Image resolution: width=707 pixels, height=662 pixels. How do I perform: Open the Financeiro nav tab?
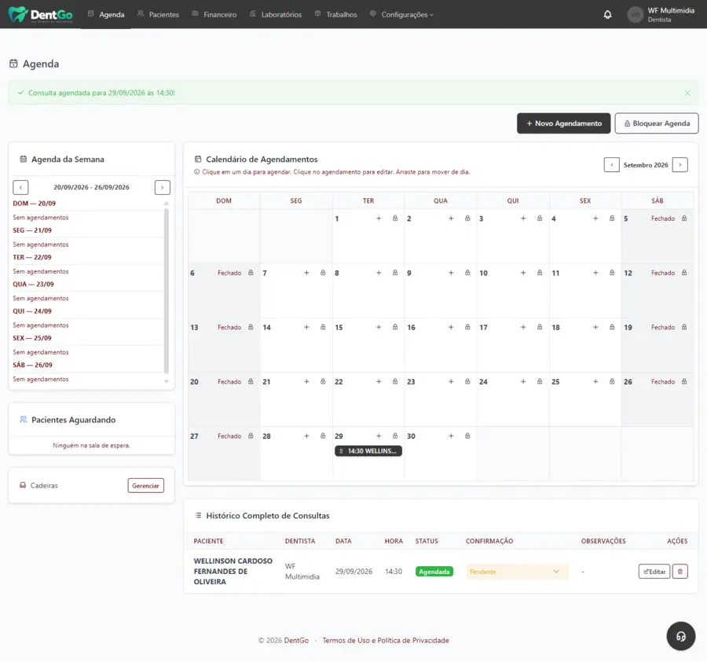[214, 14]
